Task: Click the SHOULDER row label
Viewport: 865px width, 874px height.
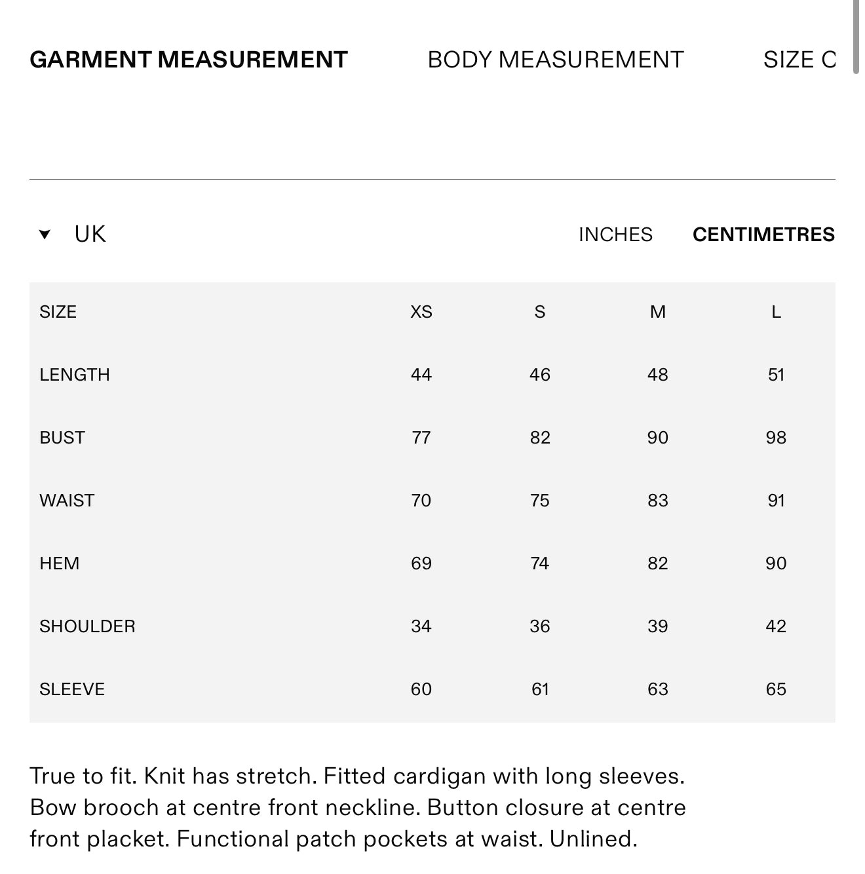Action: [87, 626]
